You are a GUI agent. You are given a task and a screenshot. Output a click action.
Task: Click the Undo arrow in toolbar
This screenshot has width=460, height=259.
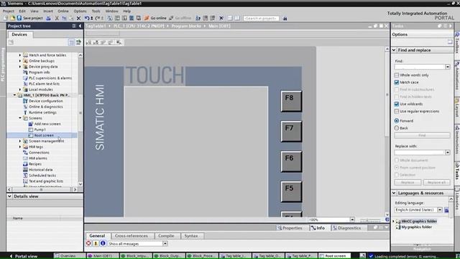(x=87, y=18)
